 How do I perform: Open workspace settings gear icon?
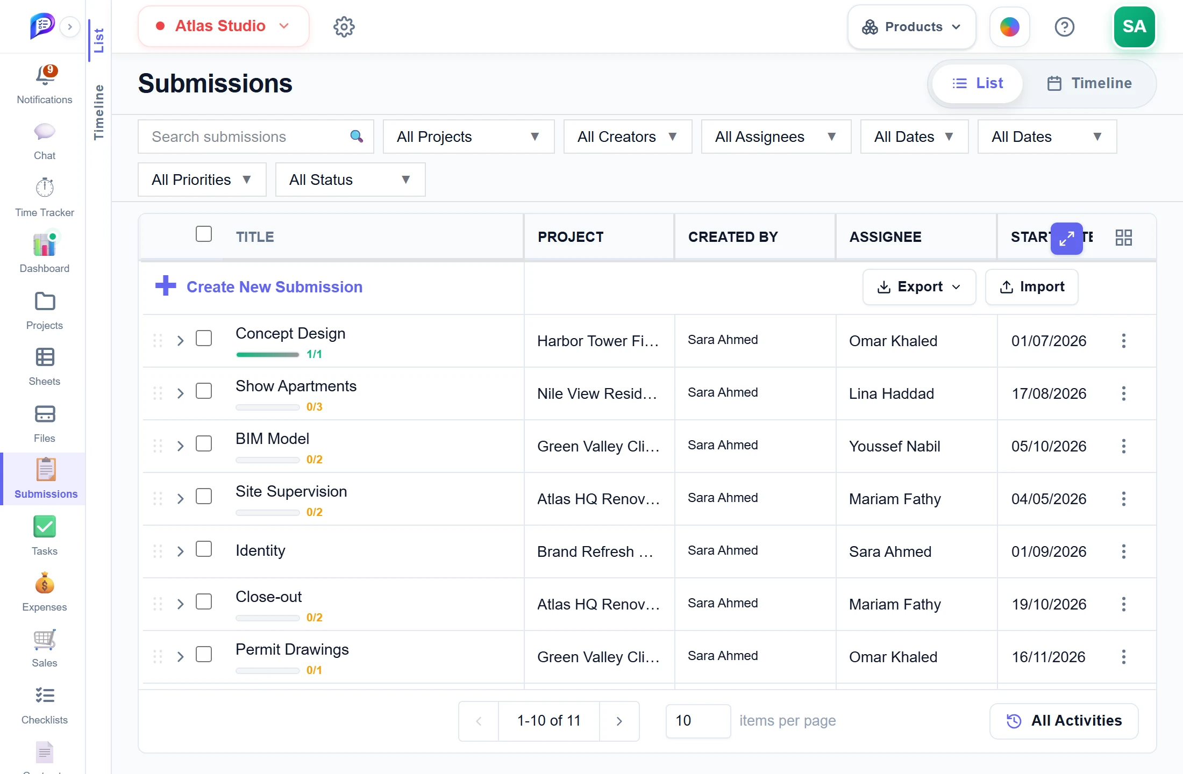point(344,26)
